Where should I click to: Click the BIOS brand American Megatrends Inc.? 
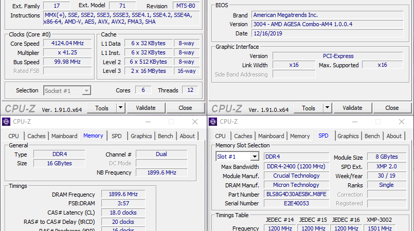click(328, 15)
